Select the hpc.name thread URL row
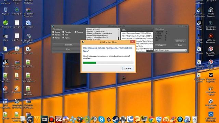This screenshot has height=123, width=219. pos(137,33)
